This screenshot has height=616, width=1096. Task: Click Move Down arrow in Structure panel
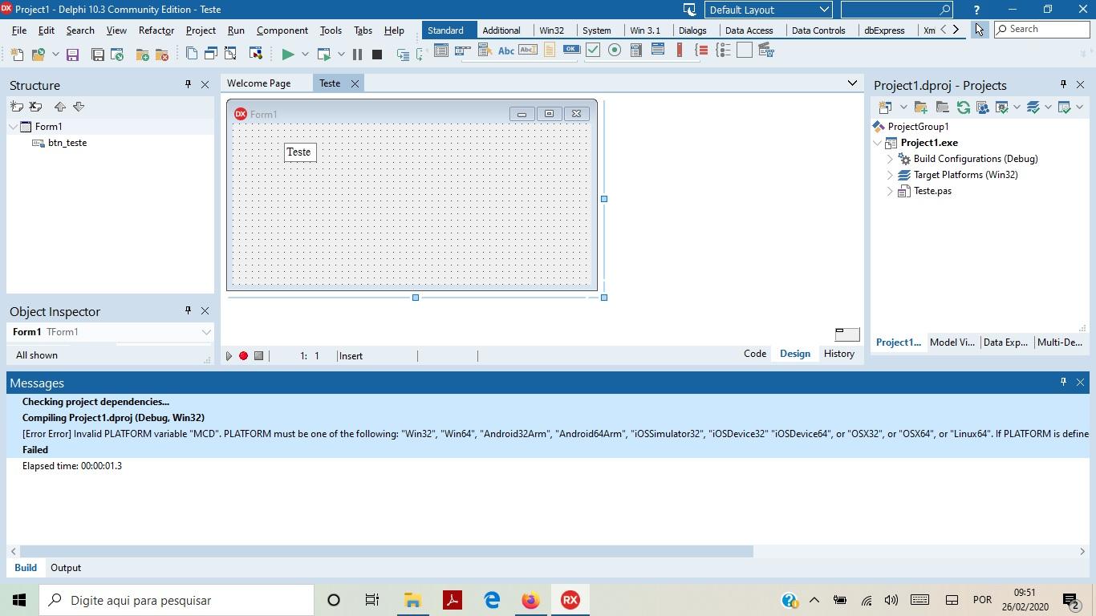point(79,107)
